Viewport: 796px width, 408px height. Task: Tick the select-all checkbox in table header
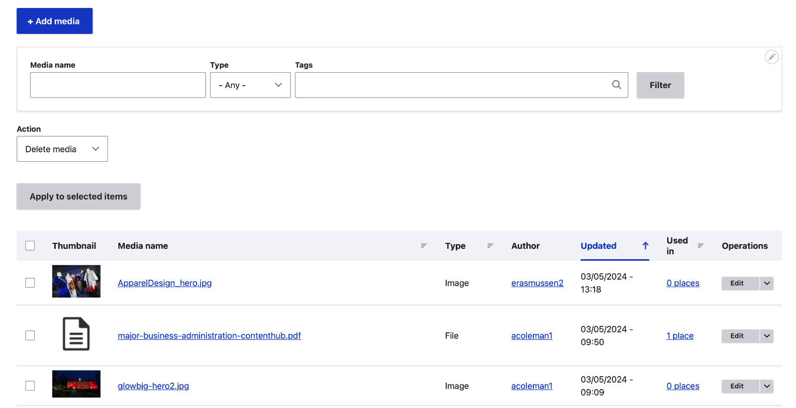click(x=30, y=246)
